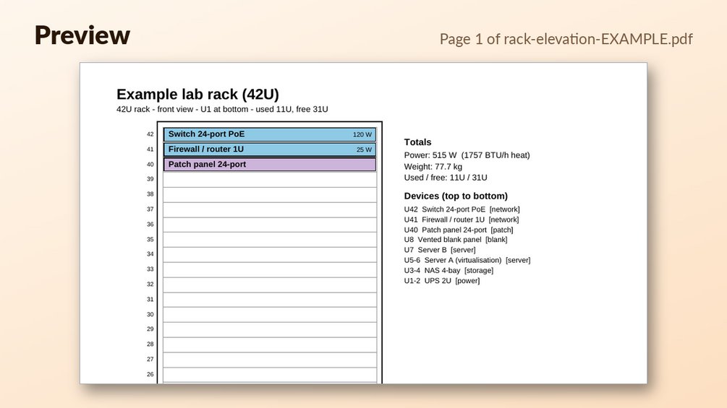Click 'U8 Vented blank panel [blank]' entry
The image size is (727, 408).
click(x=456, y=240)
